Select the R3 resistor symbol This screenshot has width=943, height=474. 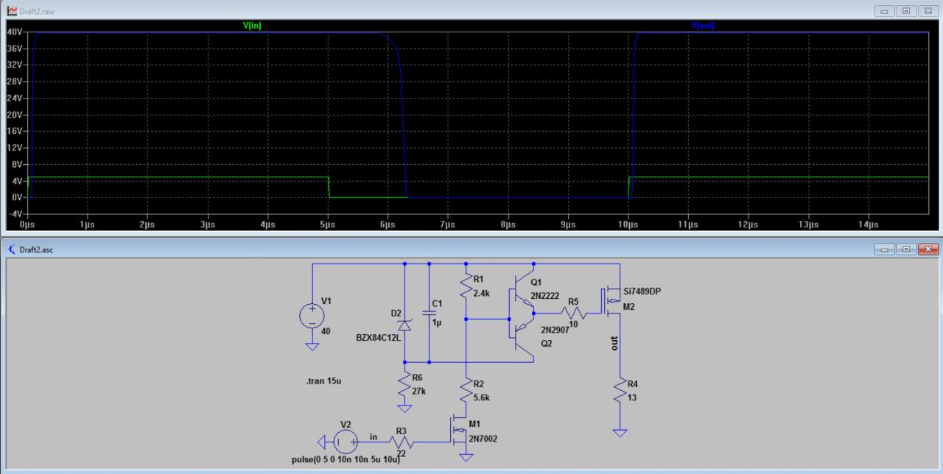click(402, 442)
